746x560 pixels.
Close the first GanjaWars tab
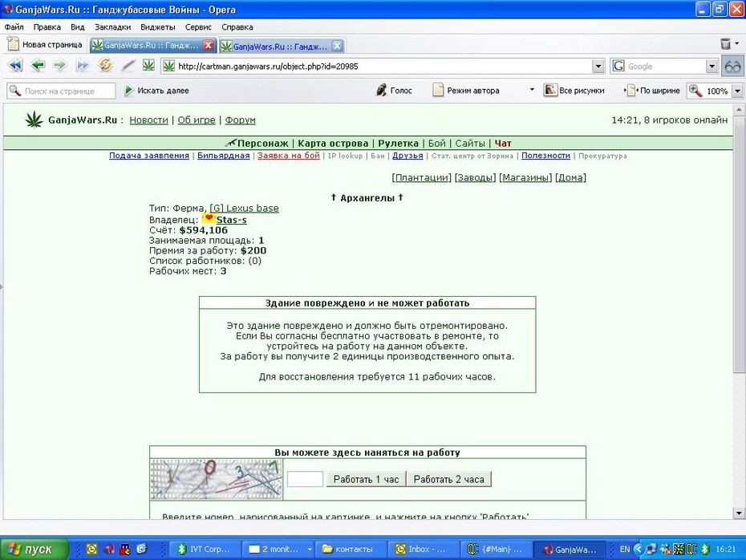click(x=208, y=45)
